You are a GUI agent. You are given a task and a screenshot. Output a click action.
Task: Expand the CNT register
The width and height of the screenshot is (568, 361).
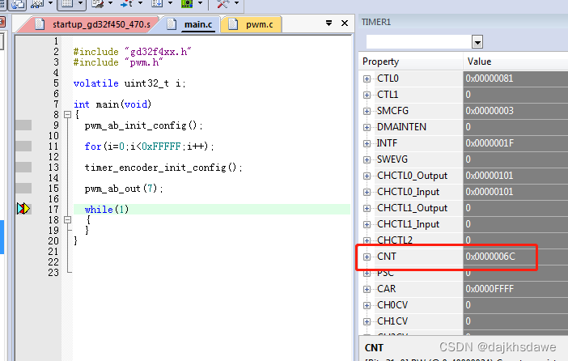[x=367, y=257]
